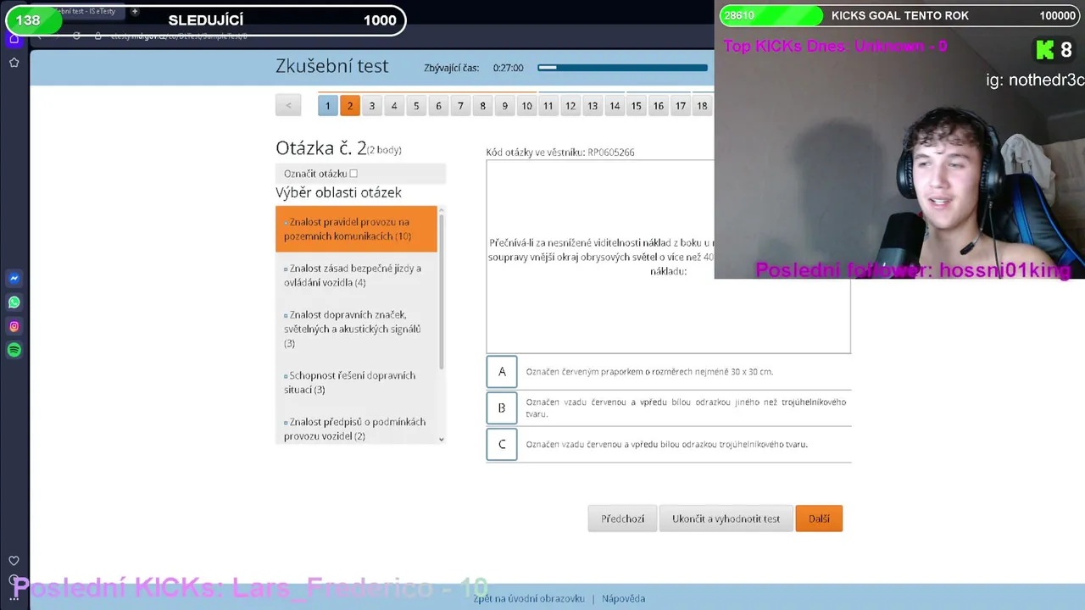Check the 'Označit otázku' checkbox

[353, 174]
